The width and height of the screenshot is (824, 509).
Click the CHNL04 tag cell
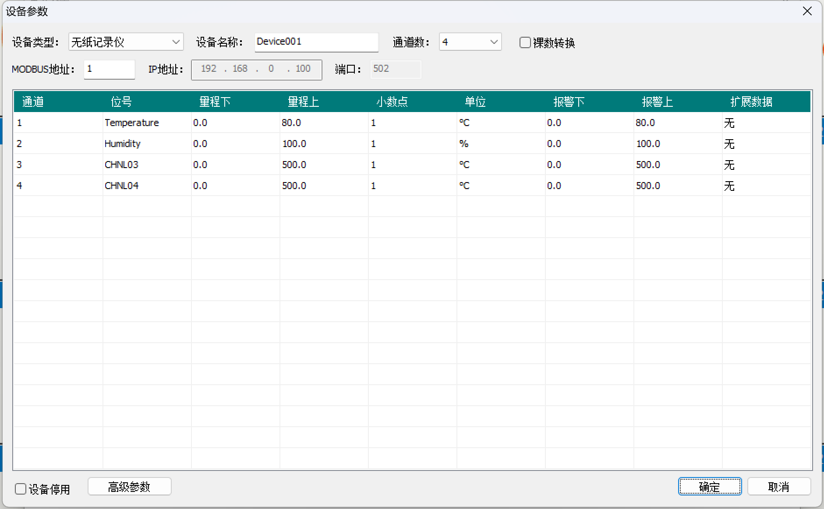click(x=121, y=186)
